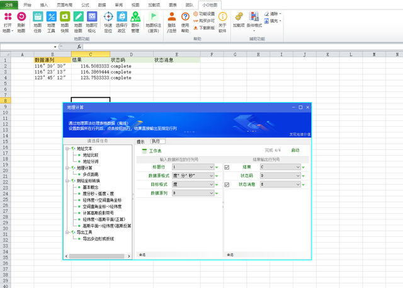Click the tree scrollbar right arrow

coord(129,256)
